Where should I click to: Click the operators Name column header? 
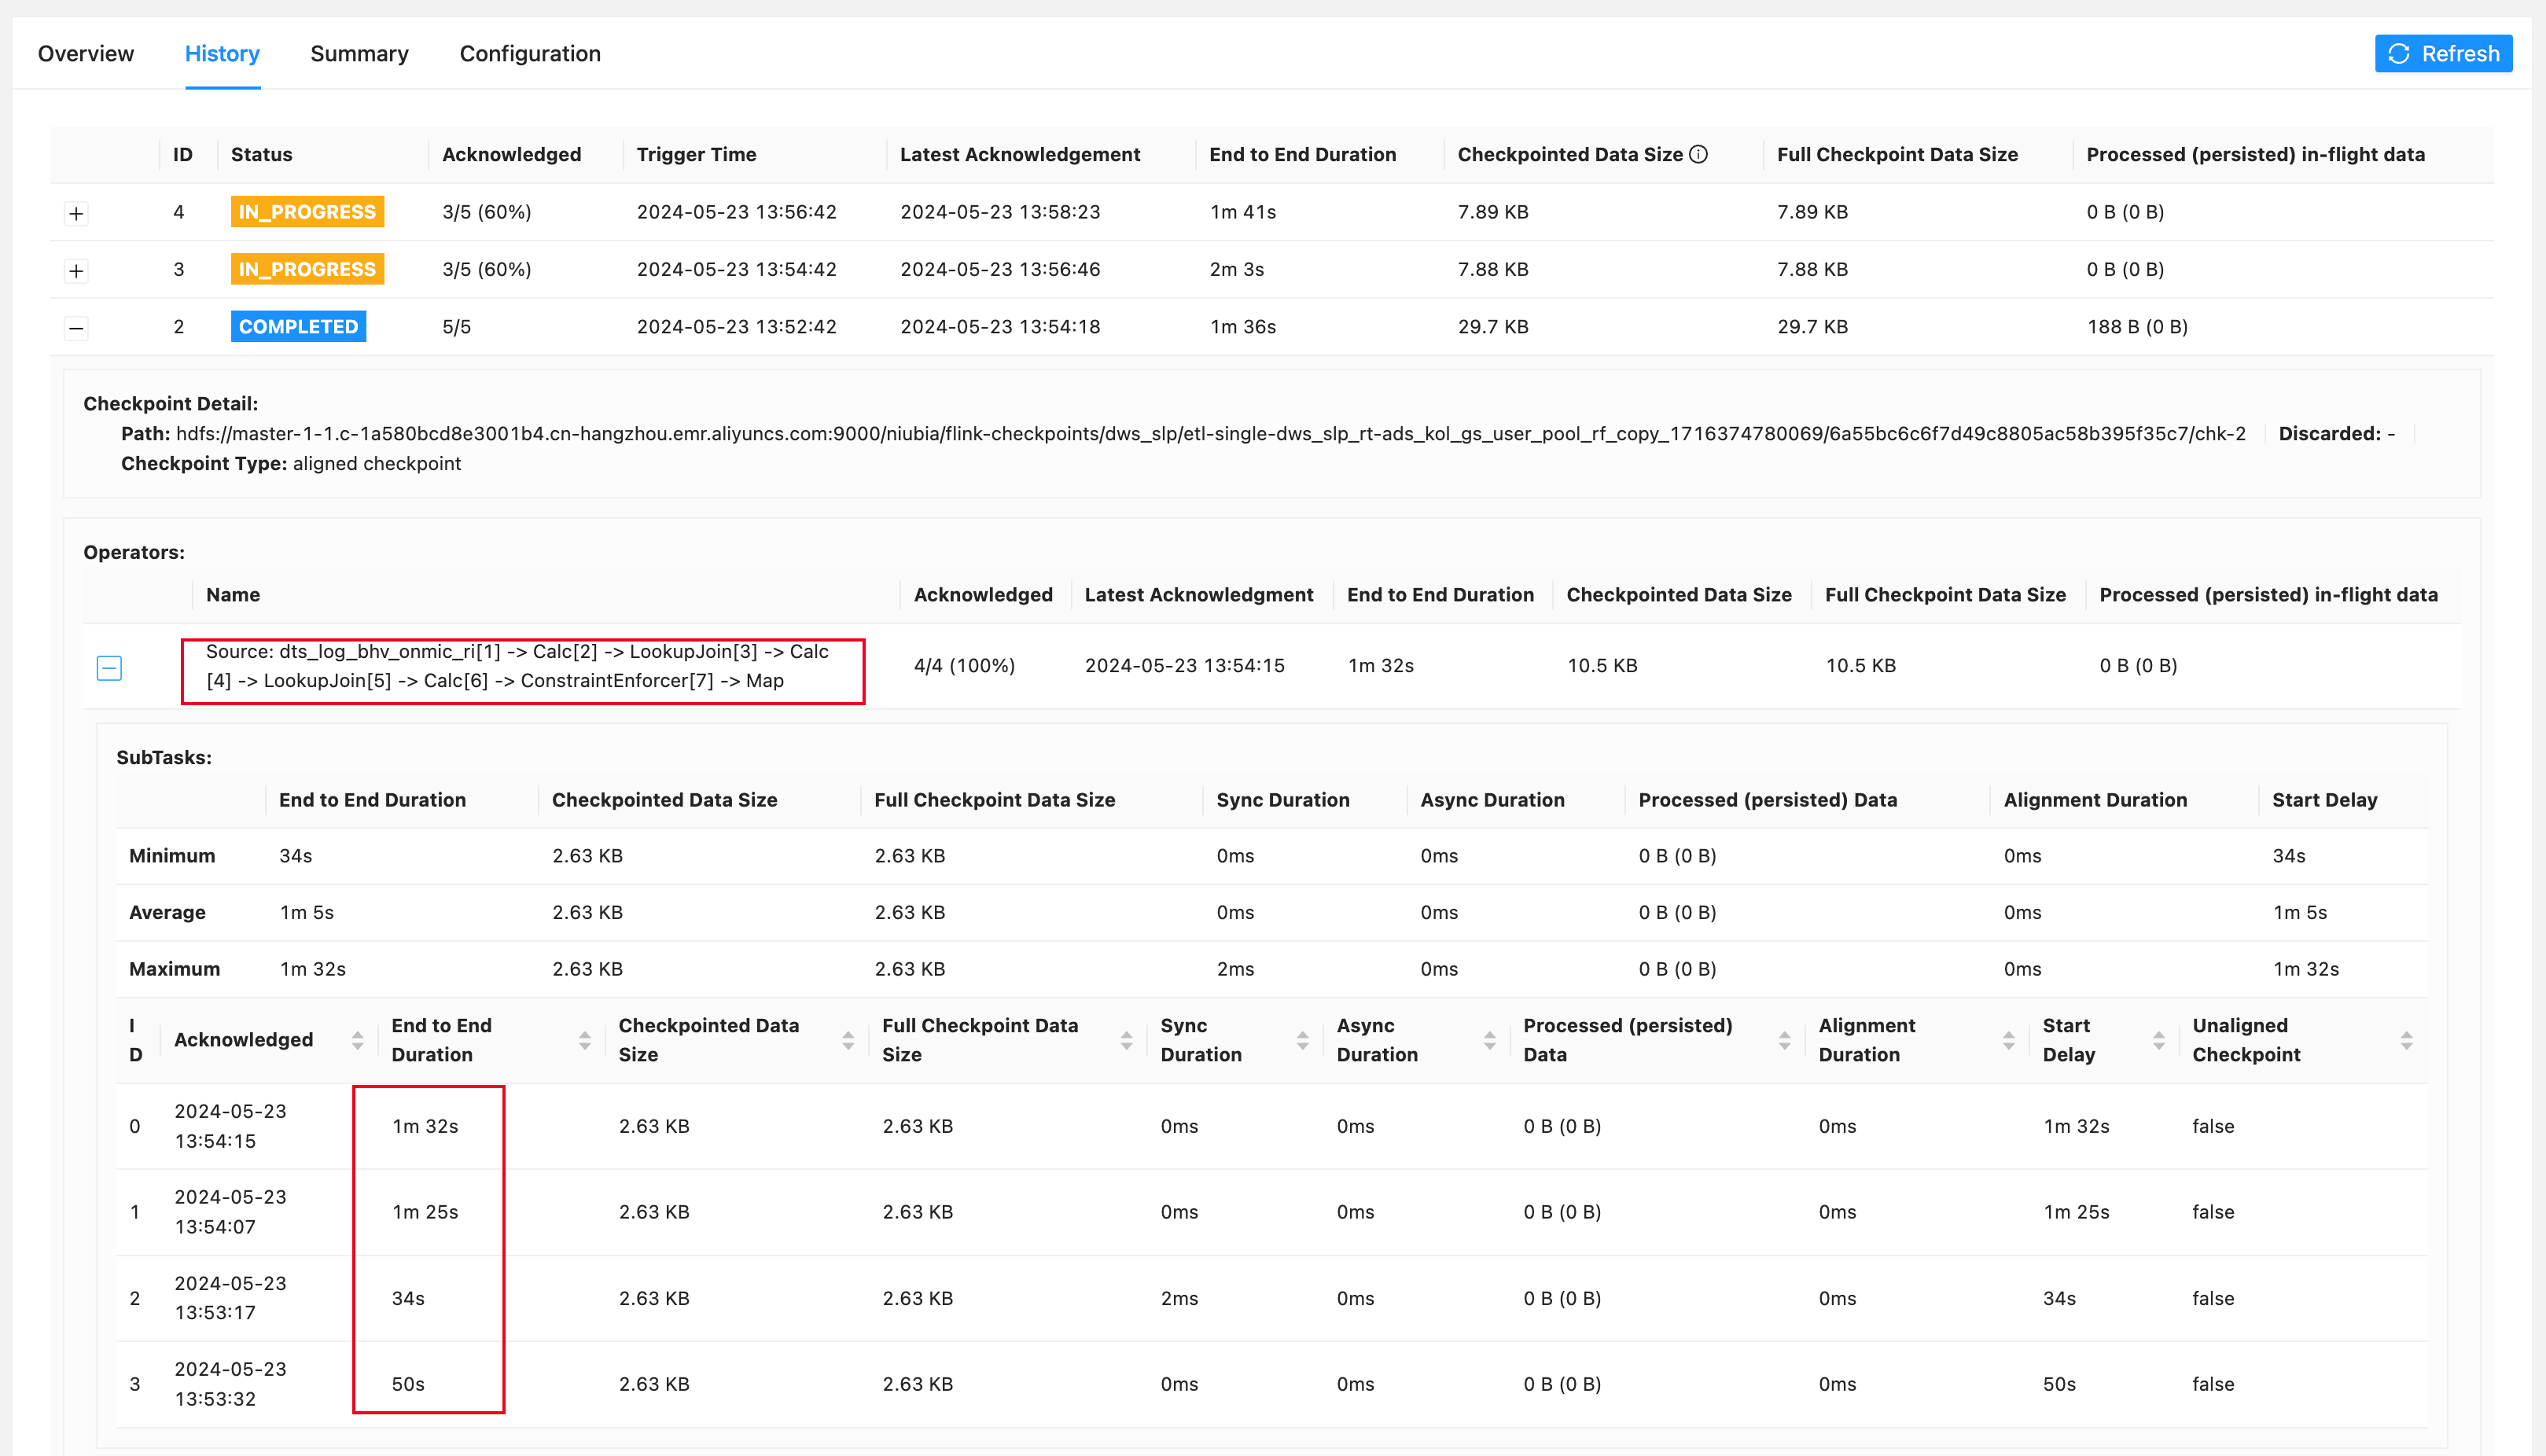[233, 595]
